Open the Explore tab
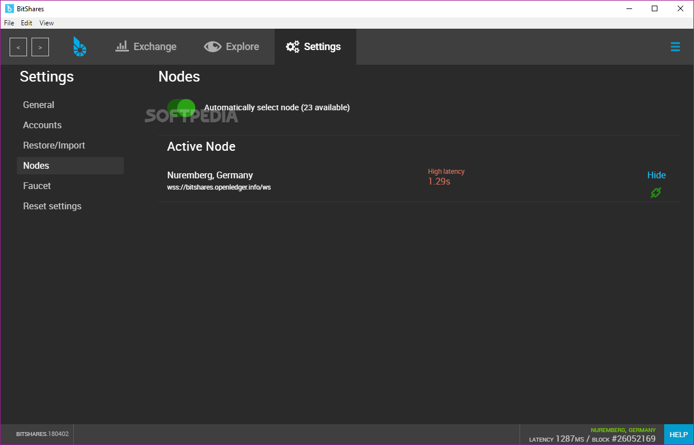This screenshot has width=694, height=445. (x=231, y=47)
